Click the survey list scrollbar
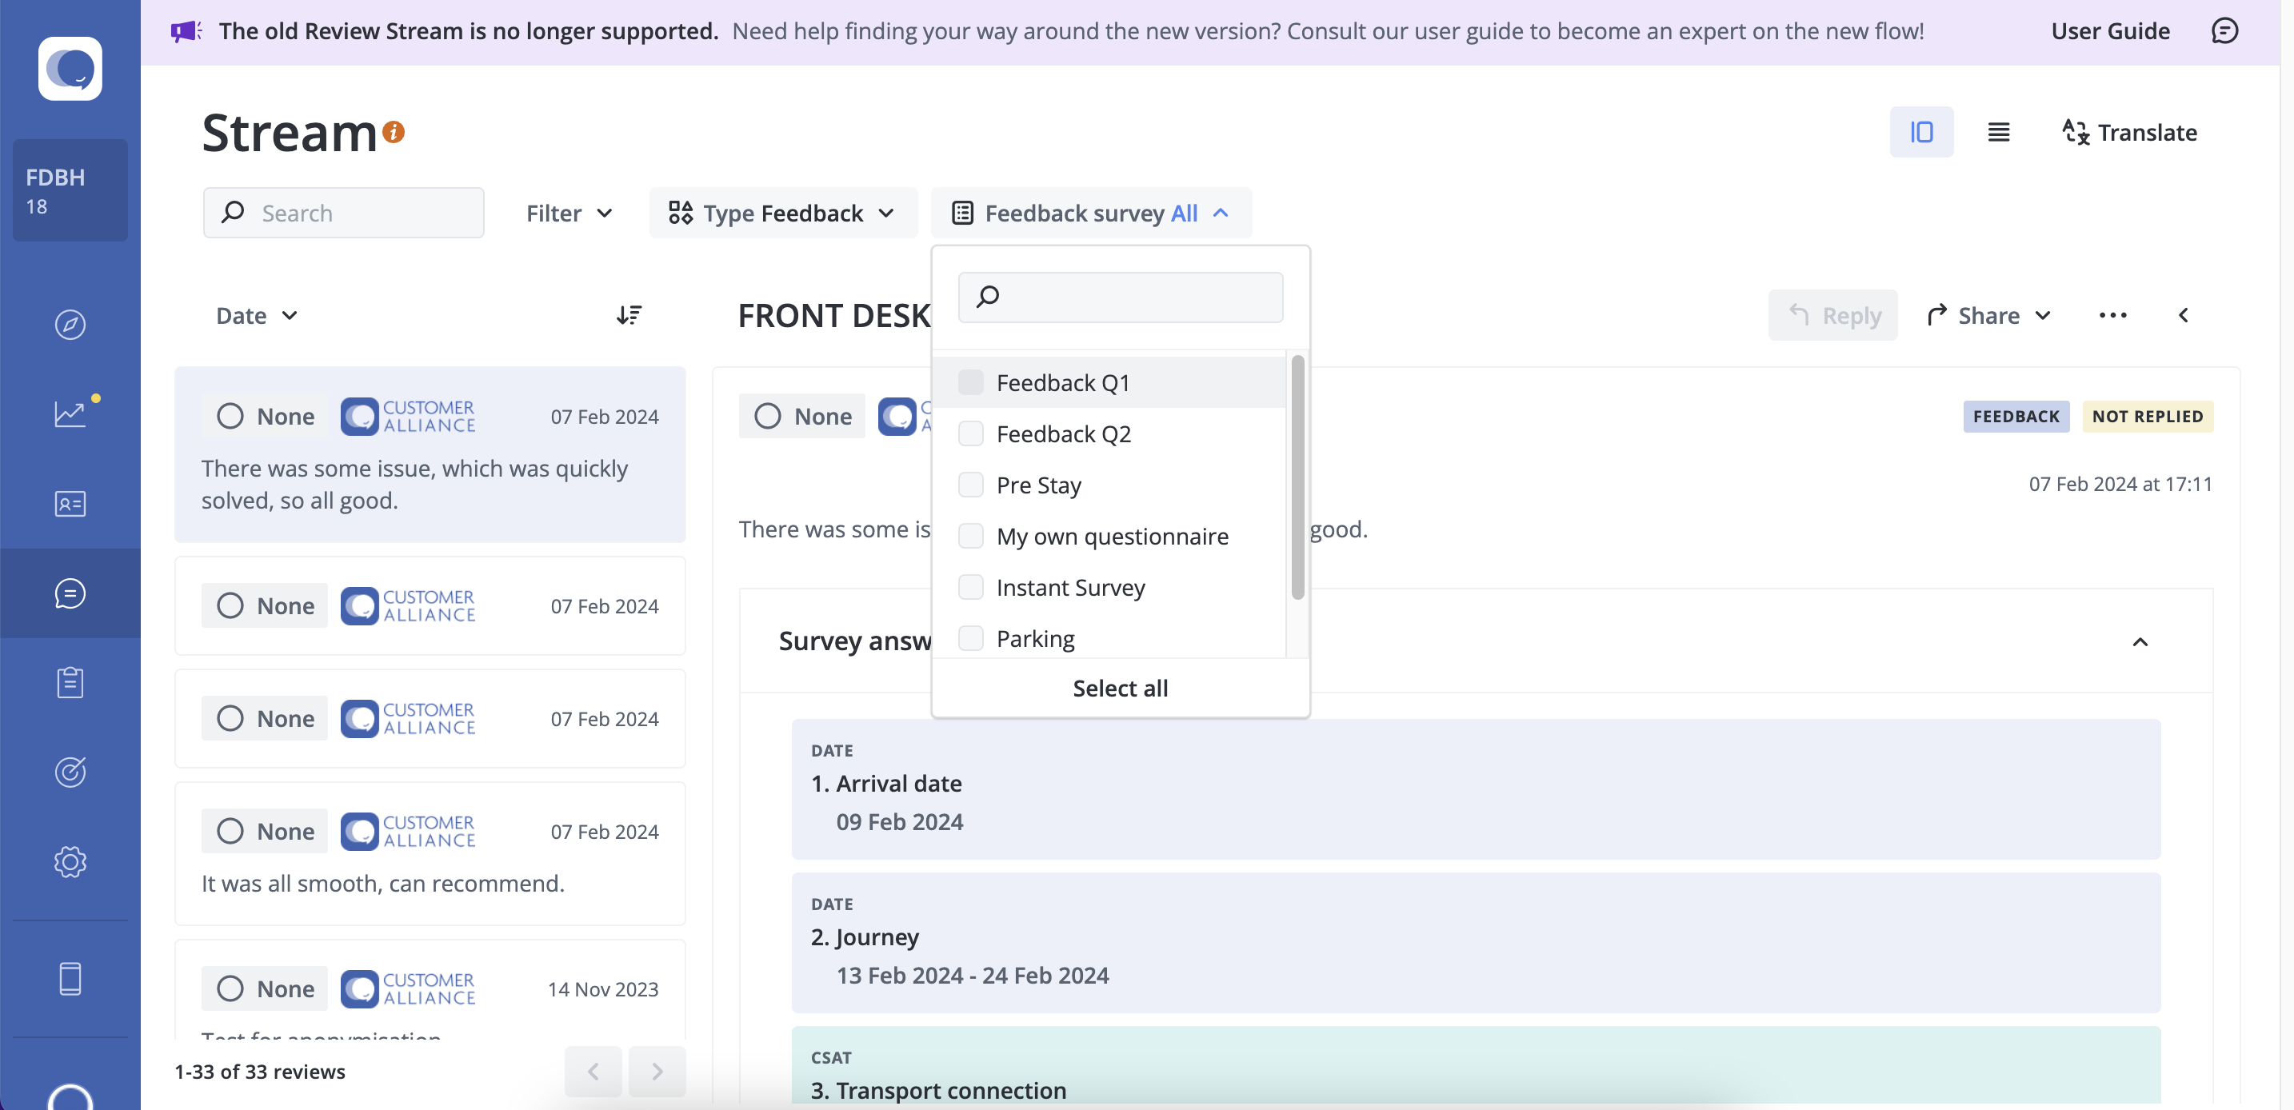 tap(1297, 477)
